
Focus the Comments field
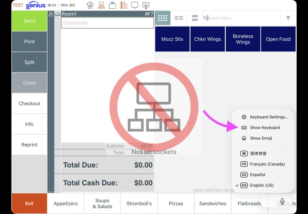108,23
